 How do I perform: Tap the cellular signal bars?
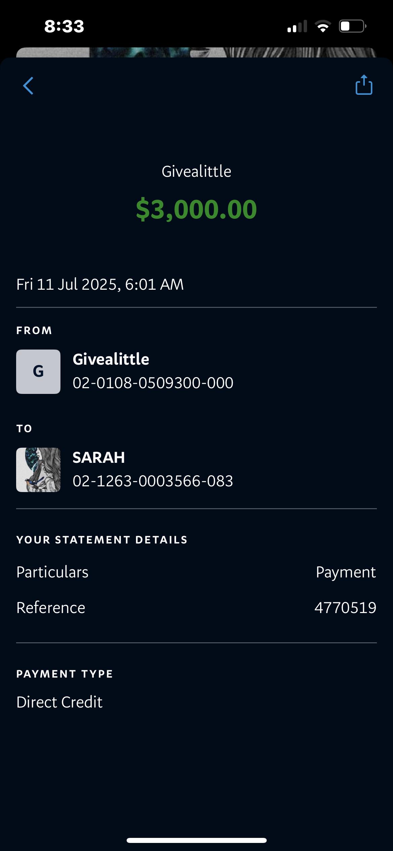[297, 26]
